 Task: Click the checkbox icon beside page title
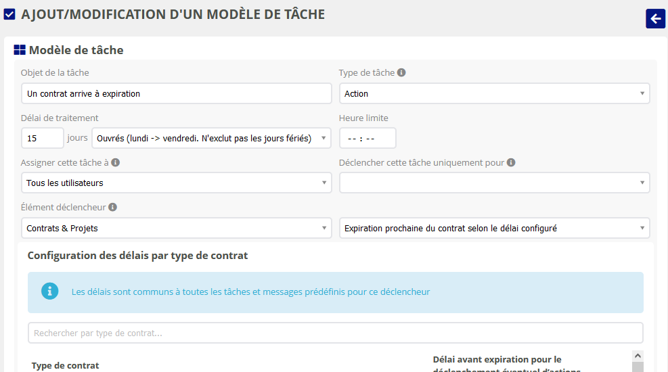pos(10,14)
